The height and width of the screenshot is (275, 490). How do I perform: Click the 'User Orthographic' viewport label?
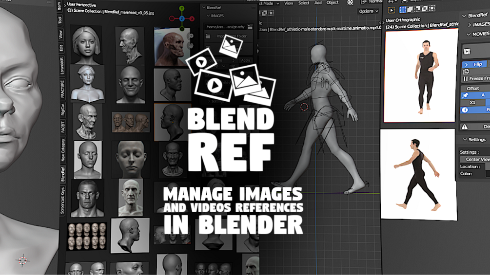point(403,20)
